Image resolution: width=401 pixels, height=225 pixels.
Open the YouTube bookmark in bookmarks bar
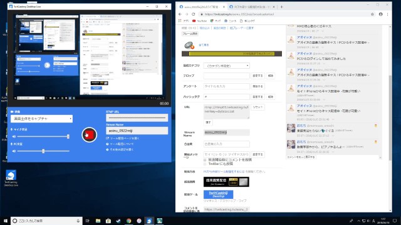199,21
